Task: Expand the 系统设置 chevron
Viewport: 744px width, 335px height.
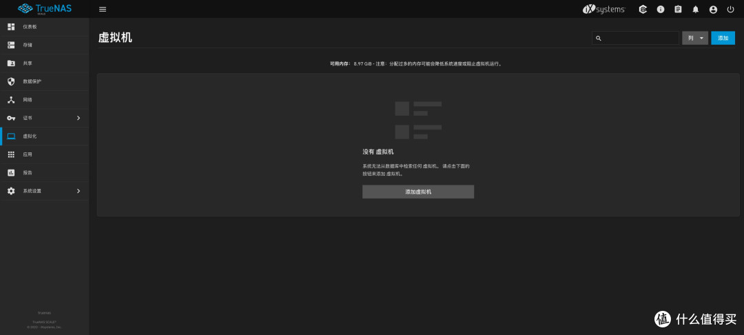Action: point(79,191)
